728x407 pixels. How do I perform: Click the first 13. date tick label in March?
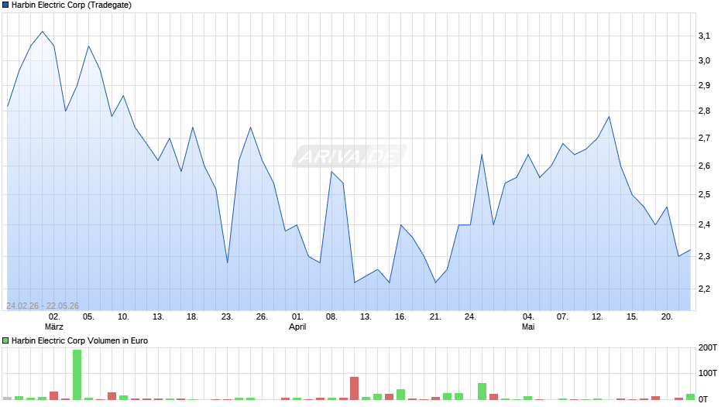158,316
